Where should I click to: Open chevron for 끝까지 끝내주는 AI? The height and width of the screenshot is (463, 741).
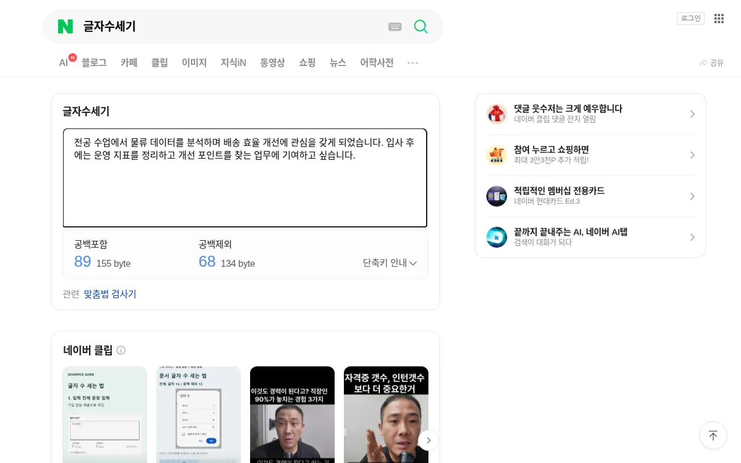tap(692, 237)
